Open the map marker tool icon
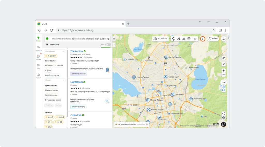This screenshot has height=147, width=265. tap(223, 90)
